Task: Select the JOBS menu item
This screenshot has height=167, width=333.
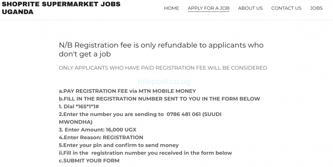Action: [x=316, y=8]
